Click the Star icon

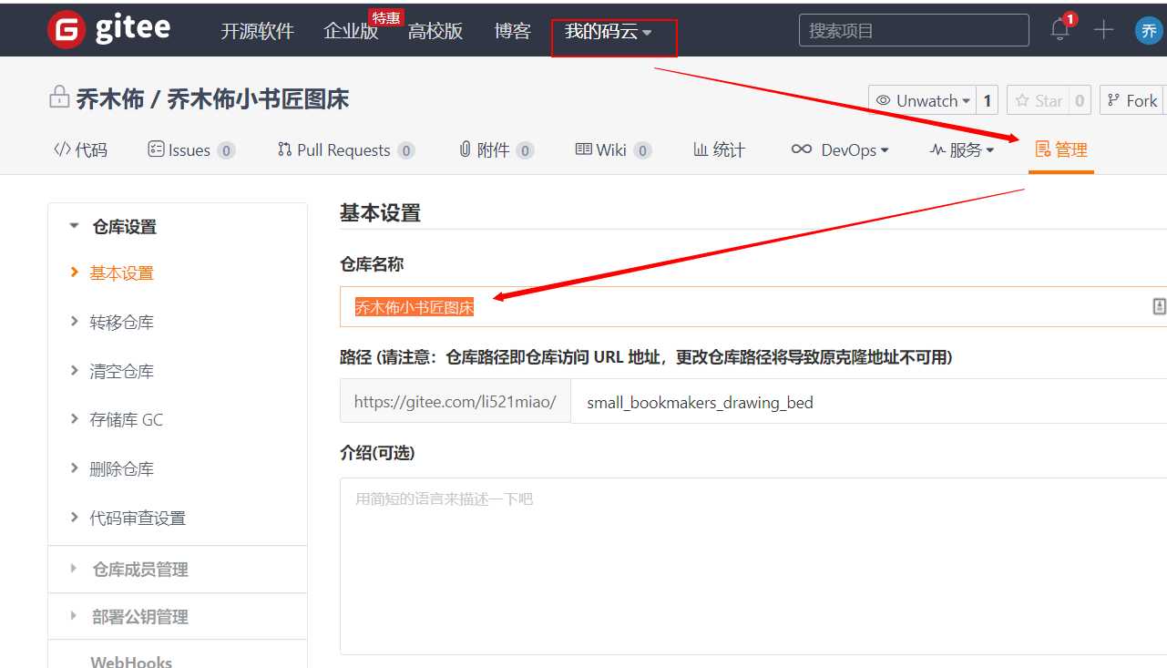click(x=1022, y=100)
